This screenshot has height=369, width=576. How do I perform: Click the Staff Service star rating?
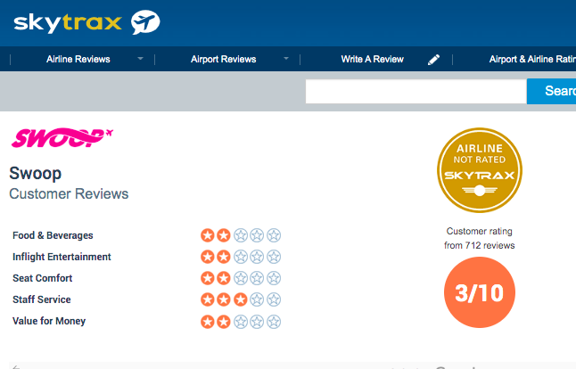tap(241, 299)
